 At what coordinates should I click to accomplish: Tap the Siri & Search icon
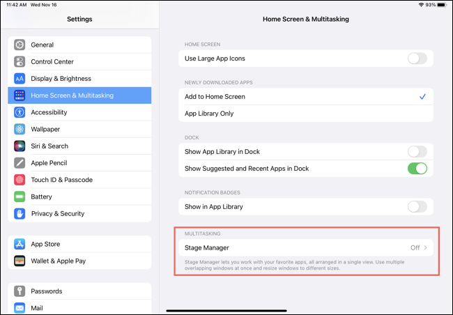tap(20, 146)
